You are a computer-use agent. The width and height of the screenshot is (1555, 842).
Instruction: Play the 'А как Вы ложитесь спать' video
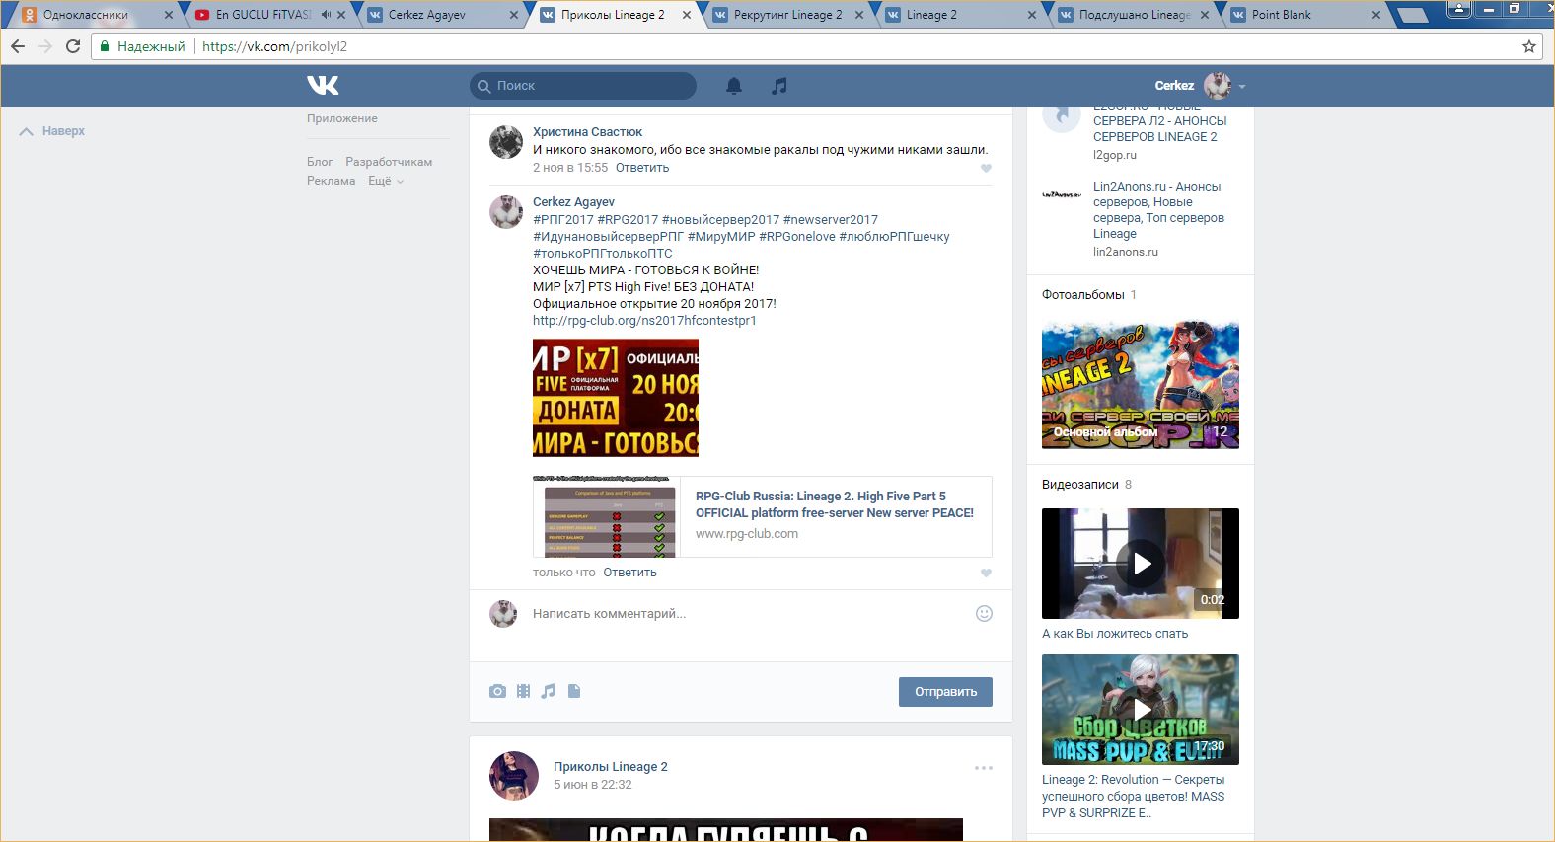tap(1141, 564)
